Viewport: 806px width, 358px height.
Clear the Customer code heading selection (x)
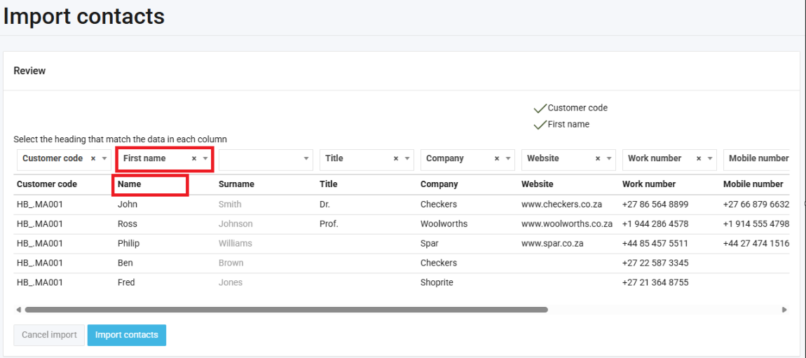(x=93, y=159)
